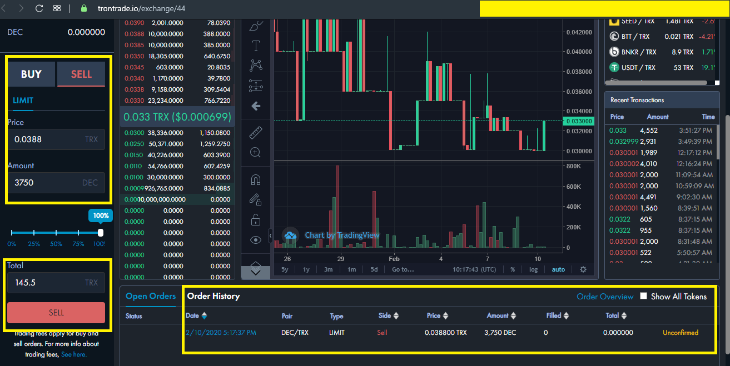Set chart range to 5y
Viewport: 730px width, 366px height.
(285, 269)
